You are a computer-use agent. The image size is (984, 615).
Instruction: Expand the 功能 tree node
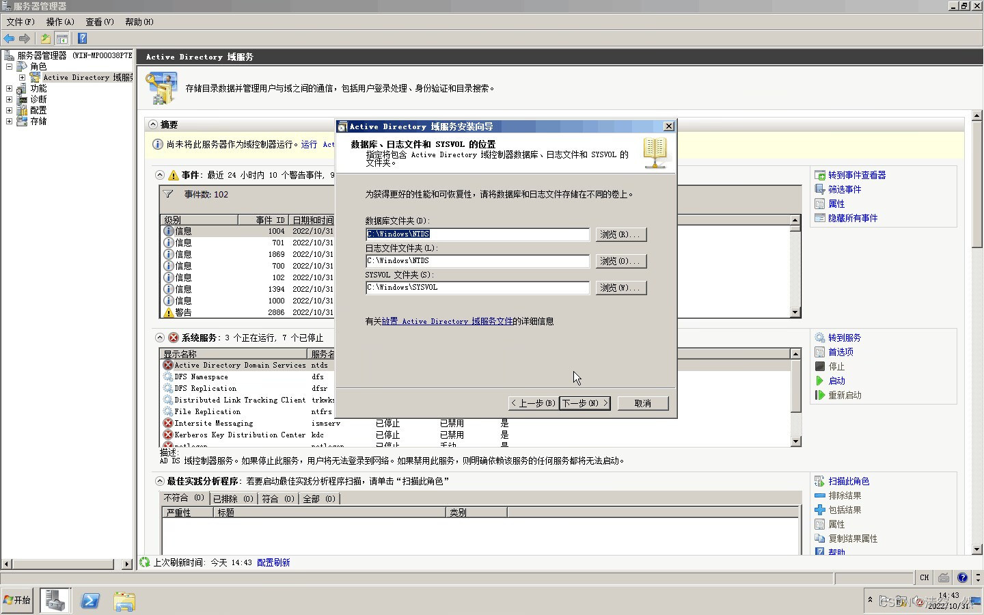tap(9, 88)
